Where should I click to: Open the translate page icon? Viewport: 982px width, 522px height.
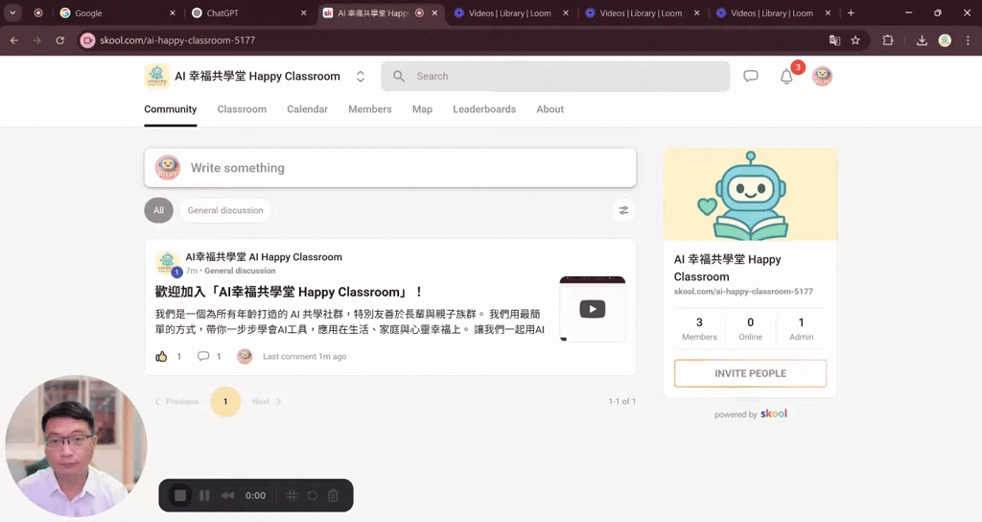834,40
